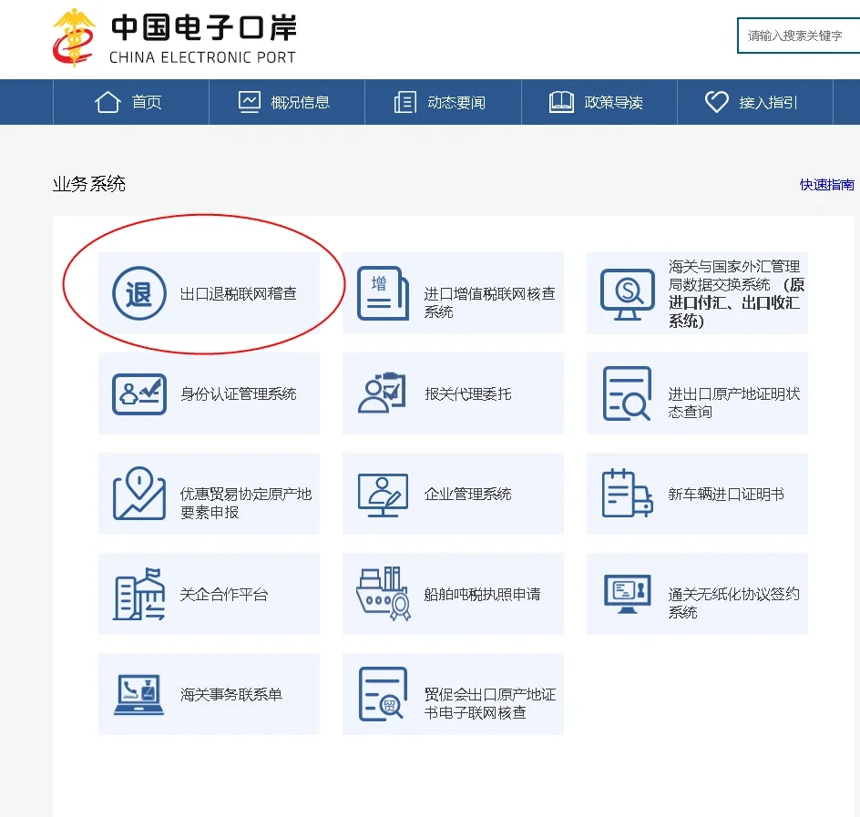Screen dimensions: 860x817
Task: Click the 进口增值税联网核查系统 tile icon
Action: tap(383, 293)
